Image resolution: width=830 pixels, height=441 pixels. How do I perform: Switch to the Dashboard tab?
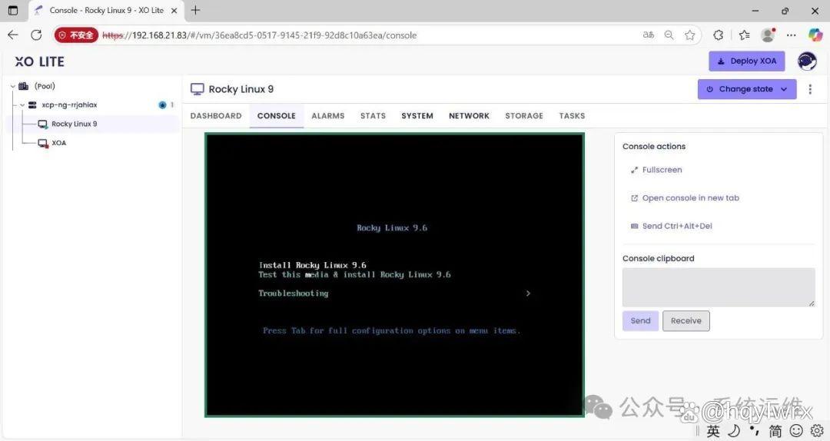point(216,115)
